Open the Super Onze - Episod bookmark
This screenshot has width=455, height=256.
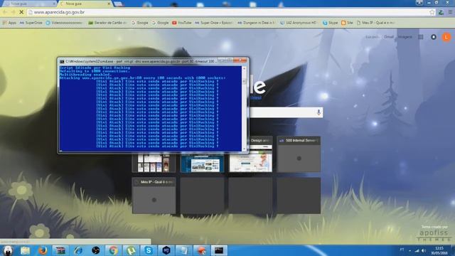(x=213, y=23)
